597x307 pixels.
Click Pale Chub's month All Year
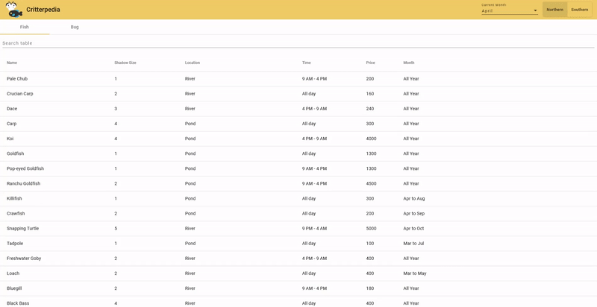pos(411,79)
